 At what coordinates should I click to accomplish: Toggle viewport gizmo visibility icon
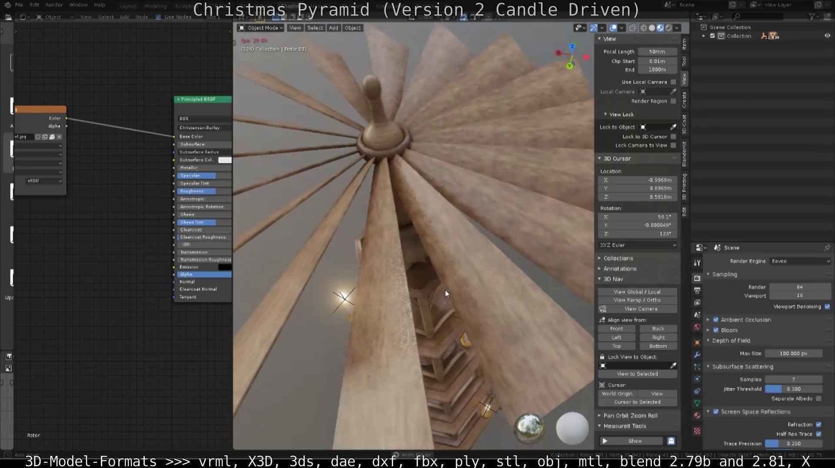click(x=593, y=28)
